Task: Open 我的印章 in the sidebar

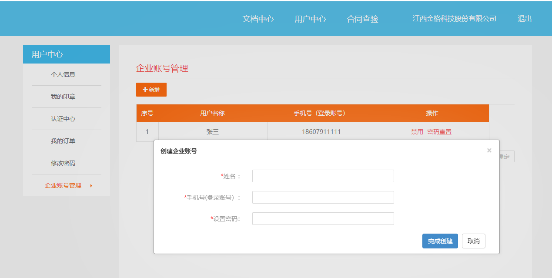Action: tap(63, 97)
